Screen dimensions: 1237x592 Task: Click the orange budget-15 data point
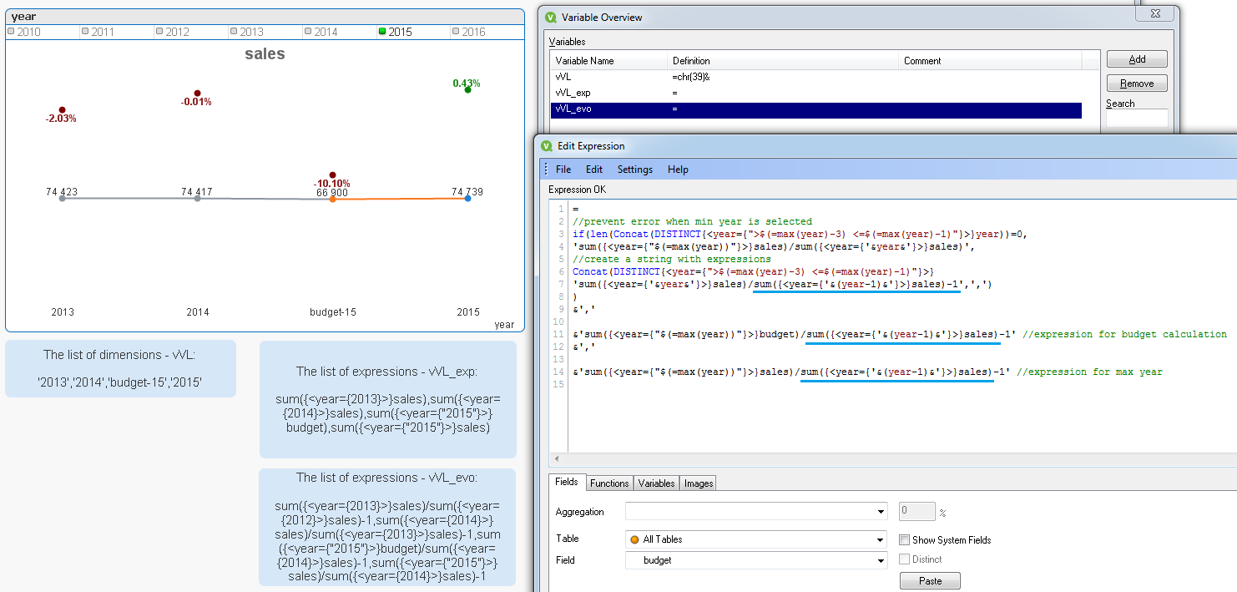[332, 199]
